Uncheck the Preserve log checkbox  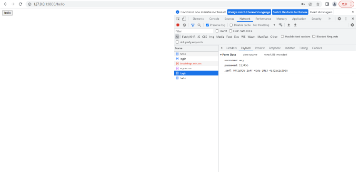click(x=207, y=25)
